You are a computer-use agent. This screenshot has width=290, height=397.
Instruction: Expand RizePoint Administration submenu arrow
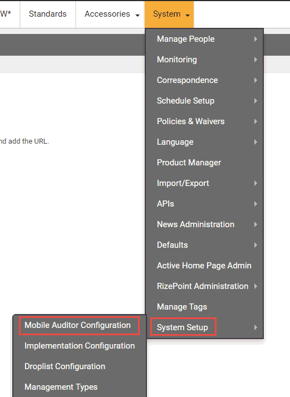[x=255, y=286]
